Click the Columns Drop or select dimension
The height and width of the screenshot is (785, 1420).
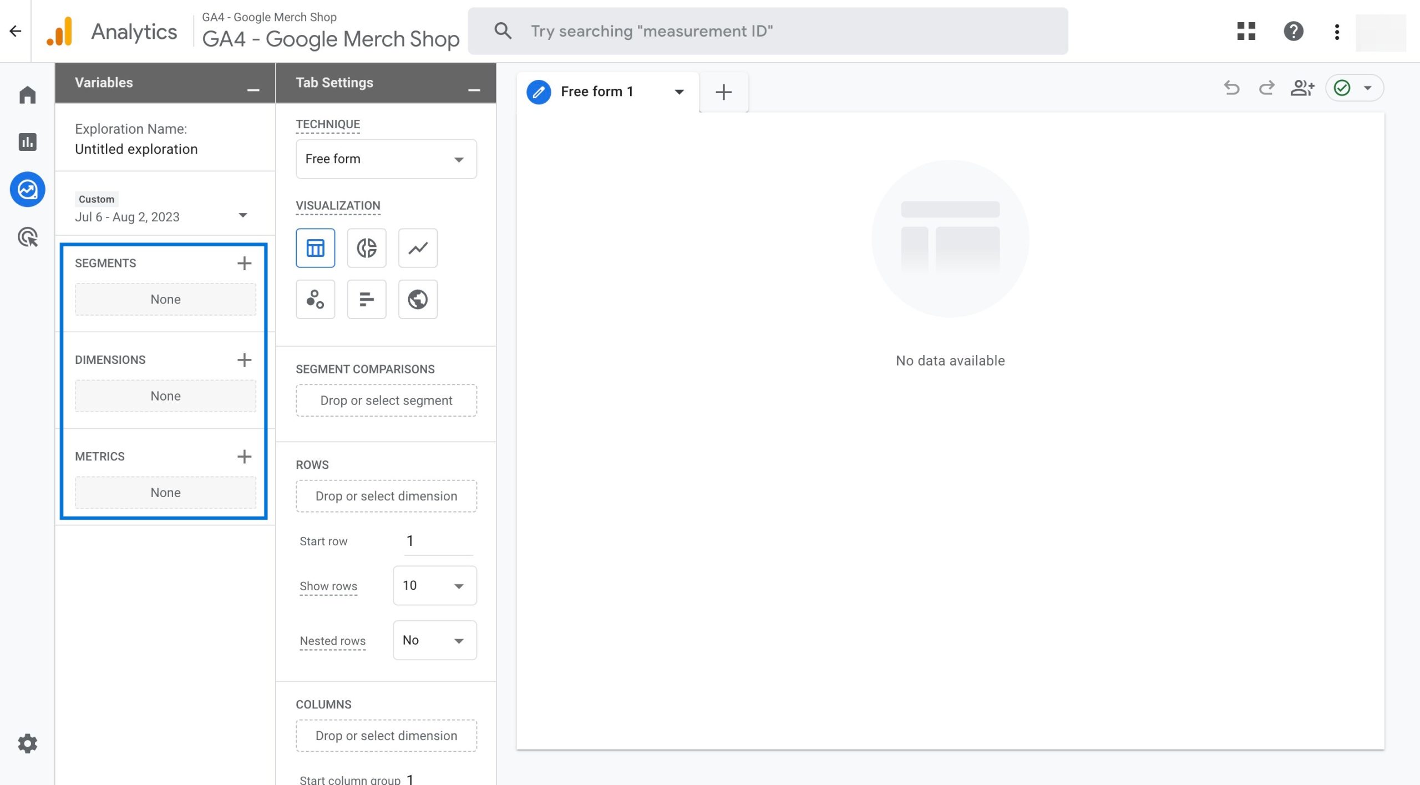pos(386,736)
